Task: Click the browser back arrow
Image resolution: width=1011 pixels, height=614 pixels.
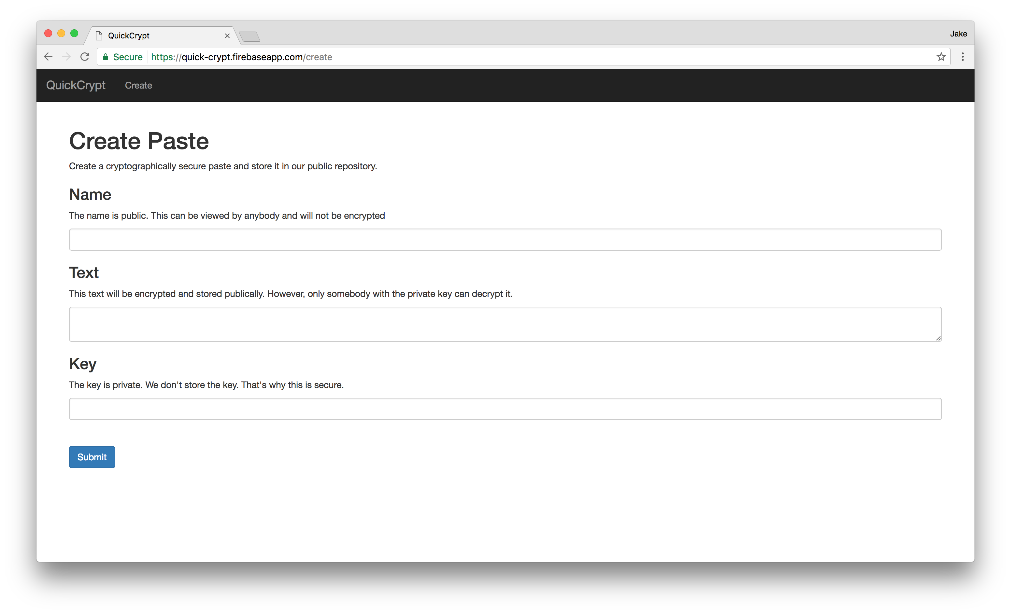Action: 48,57
